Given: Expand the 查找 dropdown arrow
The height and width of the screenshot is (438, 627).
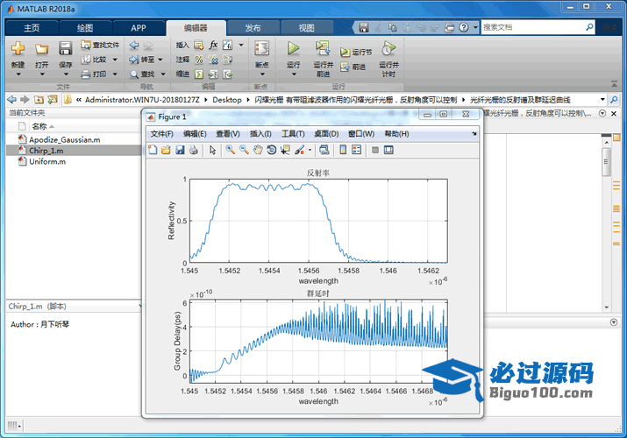Looking at the screenshot, I should (x=163, y=74).
